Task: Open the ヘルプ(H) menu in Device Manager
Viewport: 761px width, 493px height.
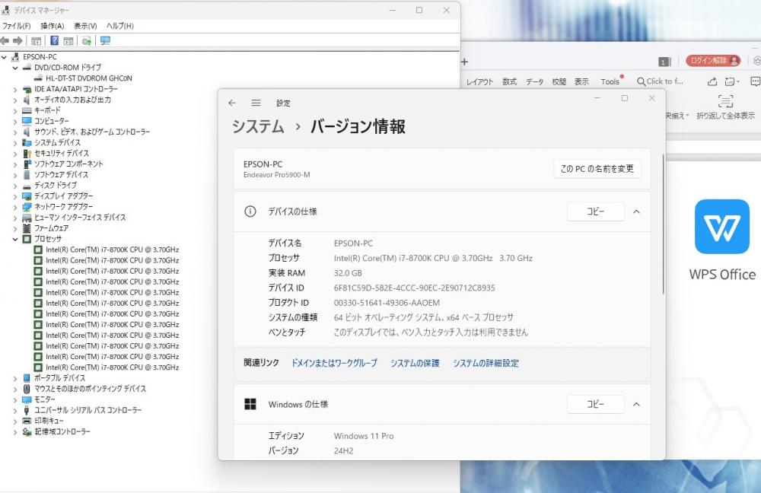Action: coord(120,26)
